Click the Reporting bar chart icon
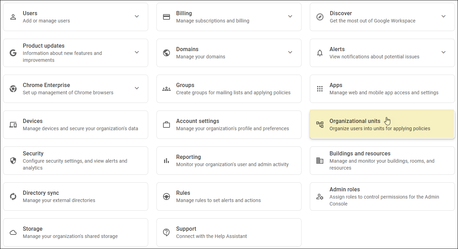 (x=166, y=161)
